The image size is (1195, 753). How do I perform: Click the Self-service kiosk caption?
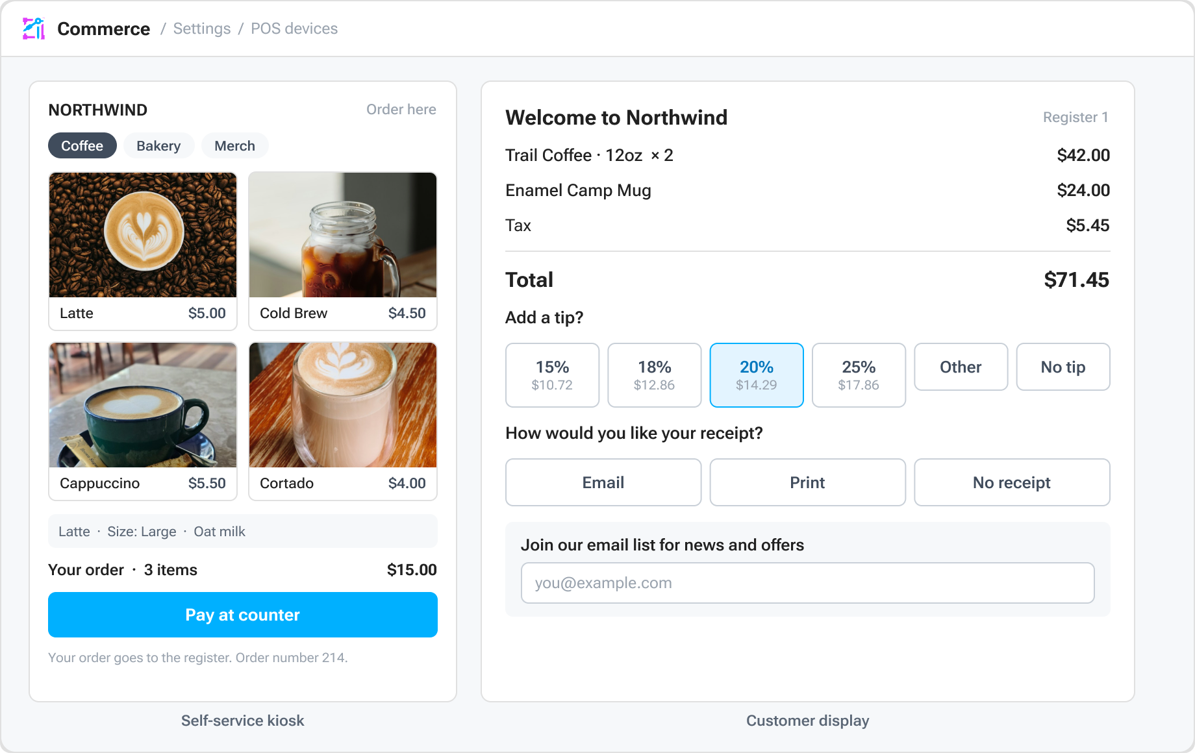[243, 721]
